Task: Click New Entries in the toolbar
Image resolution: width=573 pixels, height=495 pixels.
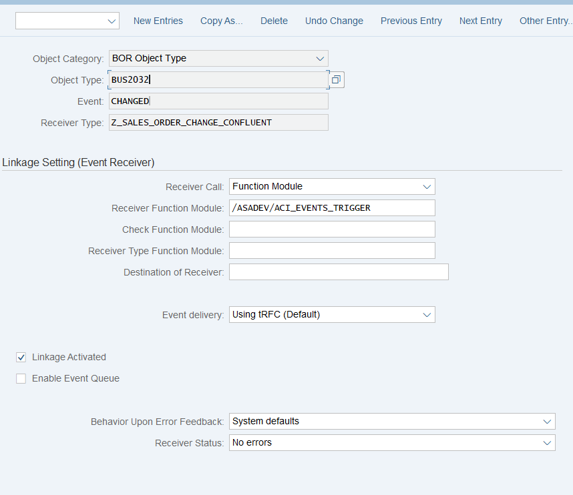Action: 158,21
